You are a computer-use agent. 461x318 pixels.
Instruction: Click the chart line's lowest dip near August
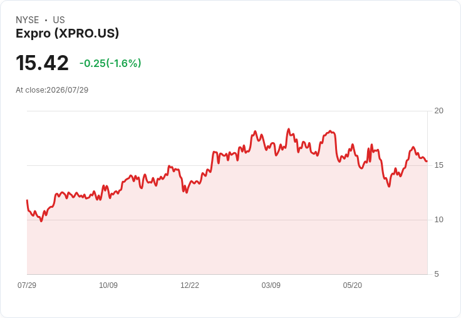pyautogui.click(x=41, y=221)
